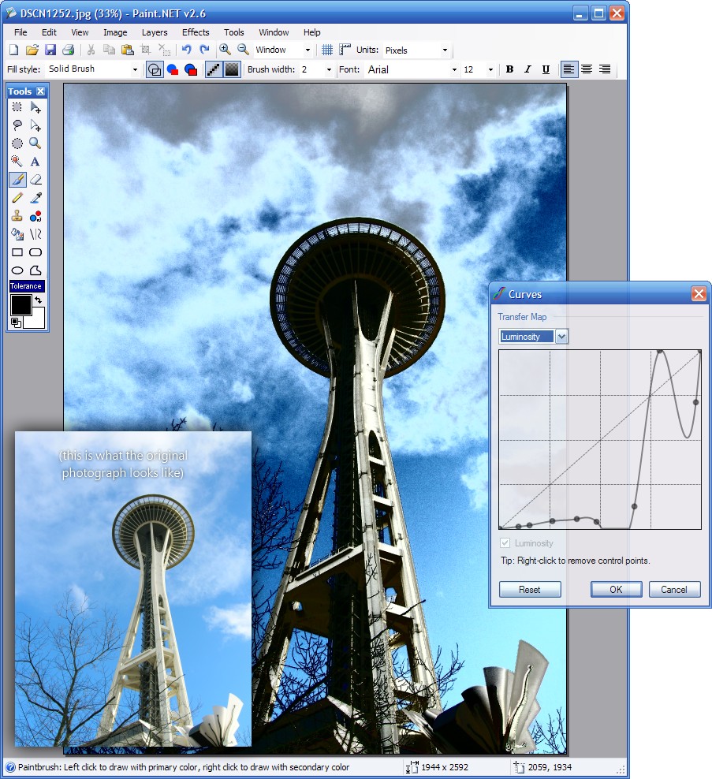Open the Units Pixels dropdown
This screenshot has height=779, width=712.
[x=416, y=50]
